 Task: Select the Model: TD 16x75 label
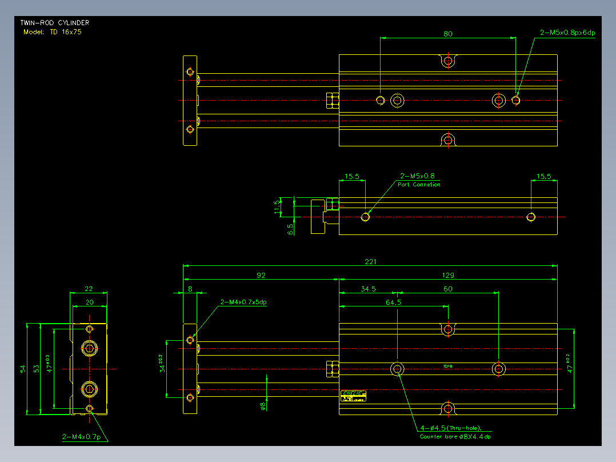coord(52,32)
